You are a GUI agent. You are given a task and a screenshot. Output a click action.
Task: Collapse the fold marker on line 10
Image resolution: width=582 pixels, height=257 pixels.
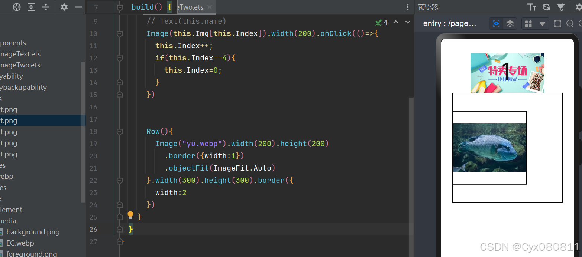[120, 33]
